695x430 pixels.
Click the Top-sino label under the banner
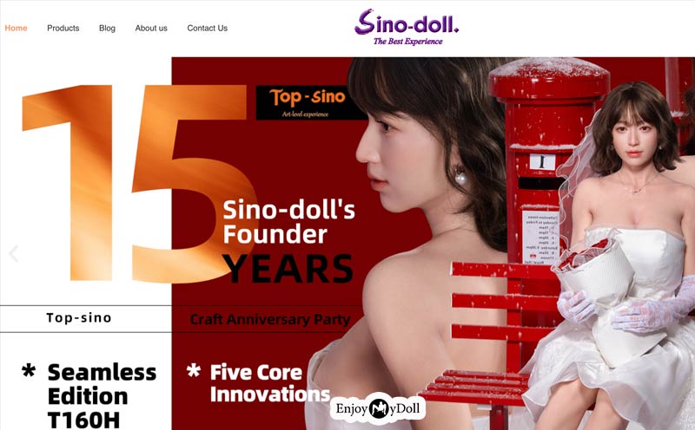[79, 317]
